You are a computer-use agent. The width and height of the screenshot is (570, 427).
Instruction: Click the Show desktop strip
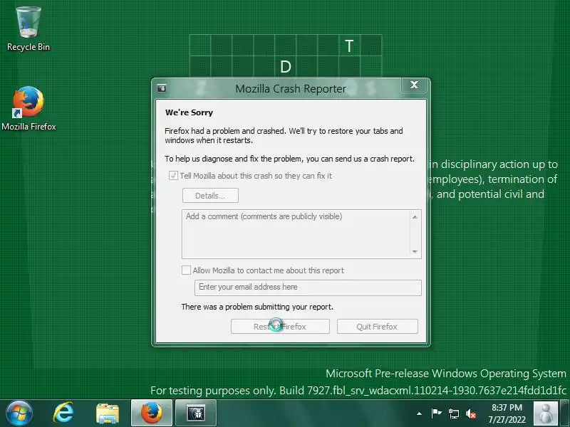point(565,413)
